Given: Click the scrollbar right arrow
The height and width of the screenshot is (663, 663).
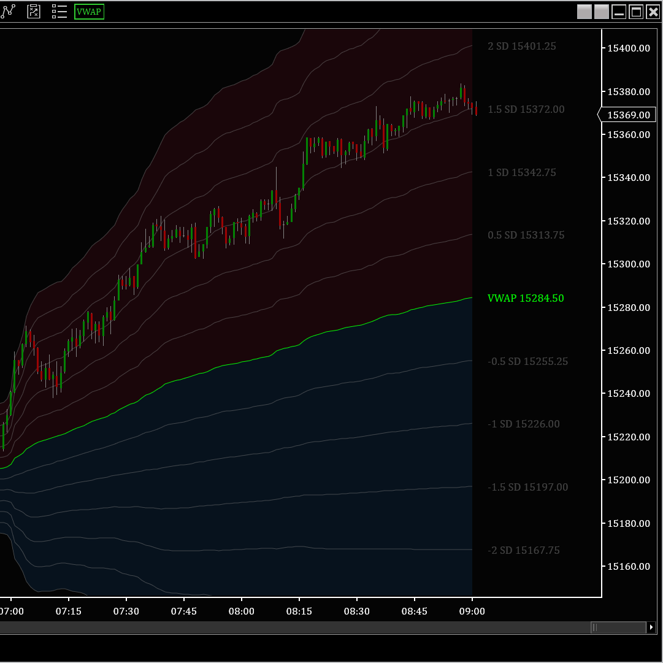Looking at the screenshot, I should [651, 627].
